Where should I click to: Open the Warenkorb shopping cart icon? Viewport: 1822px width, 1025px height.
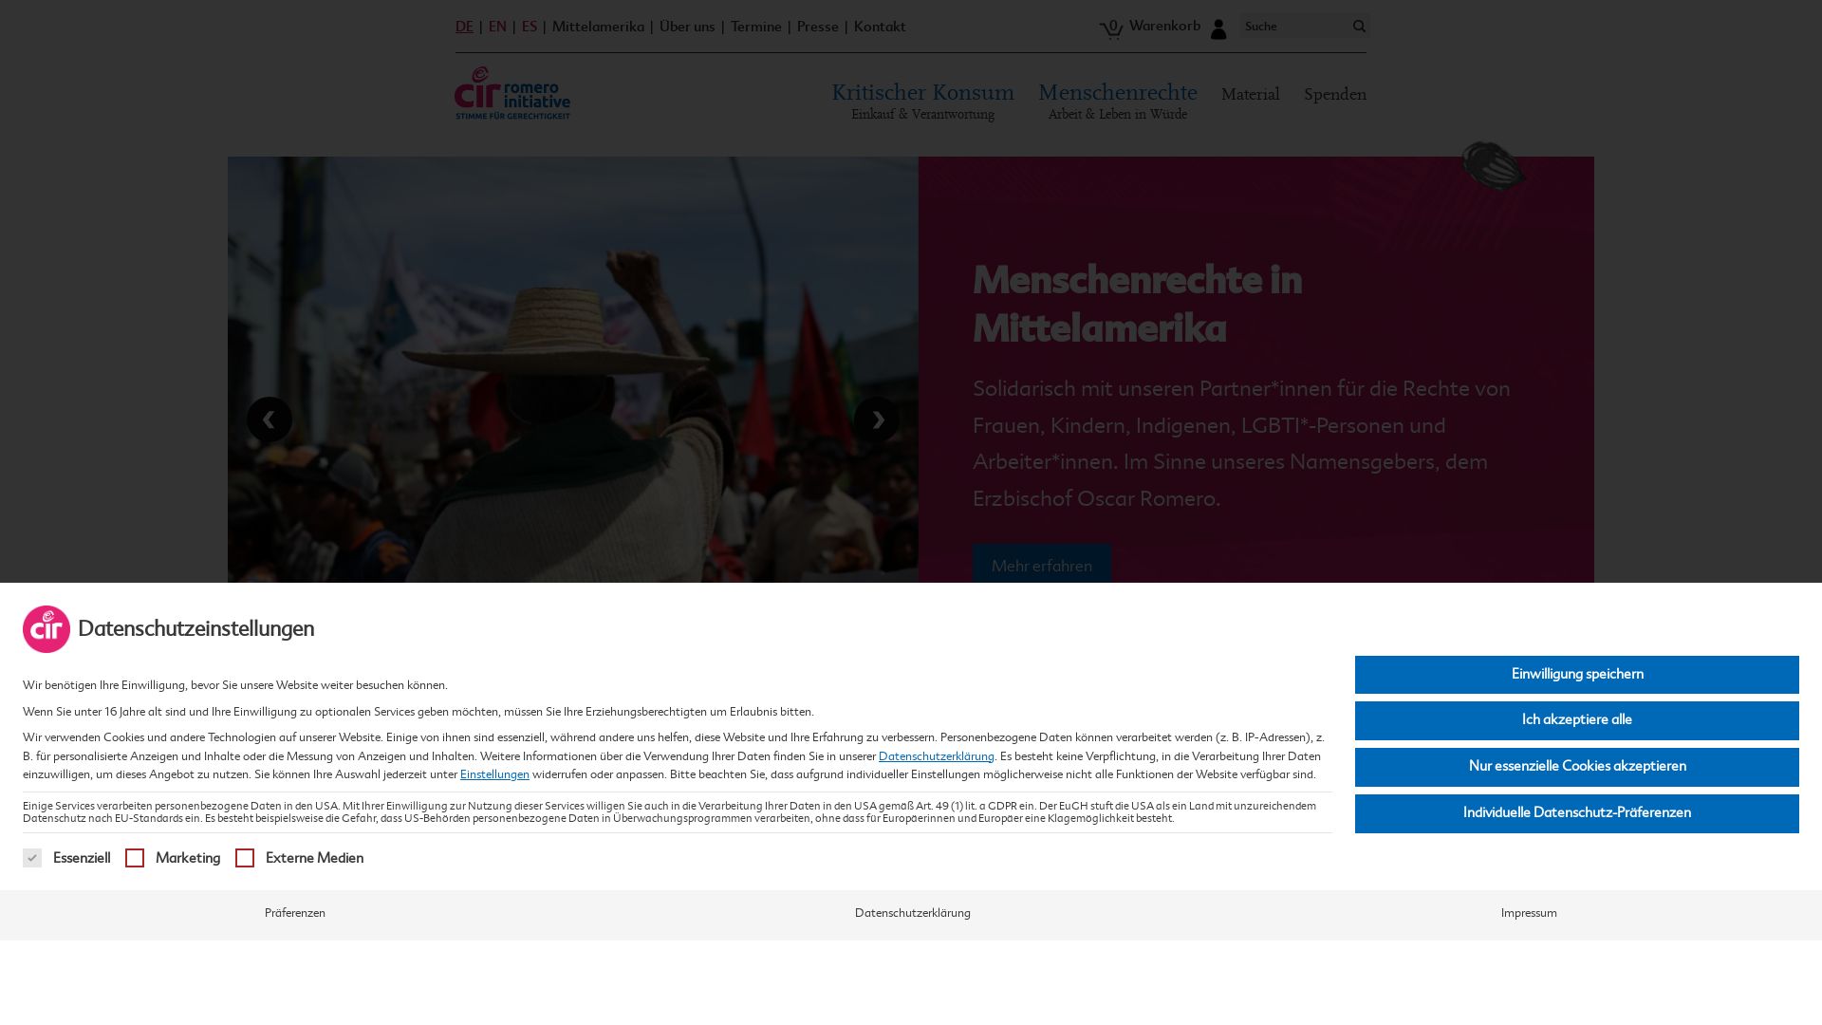pyautogui.click(x=1111, y=29)
